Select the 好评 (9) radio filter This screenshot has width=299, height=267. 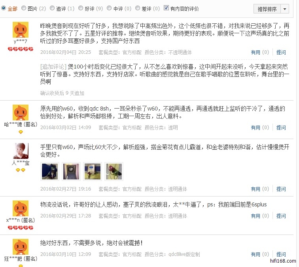pyautogui.click(x=81, y=8)
